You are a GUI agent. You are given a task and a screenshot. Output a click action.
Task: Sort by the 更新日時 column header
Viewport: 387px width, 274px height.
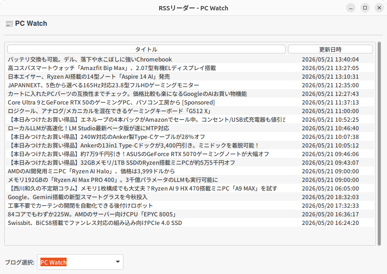330,49
